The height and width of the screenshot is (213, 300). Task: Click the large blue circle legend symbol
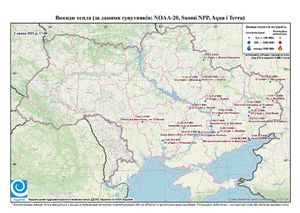(x=249, y=42)
